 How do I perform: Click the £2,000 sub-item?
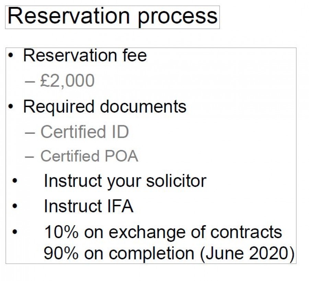click(67, 81)
